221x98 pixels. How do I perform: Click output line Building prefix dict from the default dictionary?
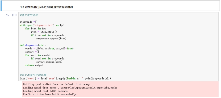[x=59, y=85]
